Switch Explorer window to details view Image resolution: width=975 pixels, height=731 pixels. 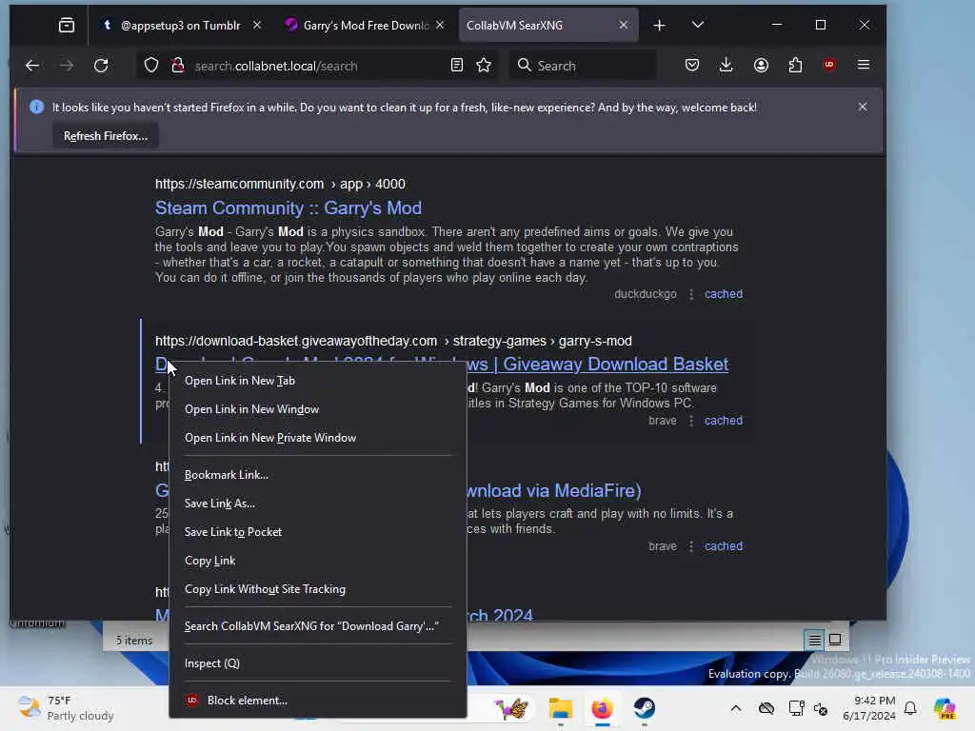pos(815,640)
